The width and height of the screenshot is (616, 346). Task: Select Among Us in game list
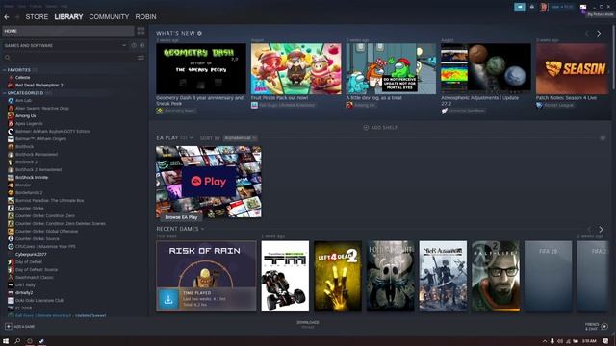26,115
